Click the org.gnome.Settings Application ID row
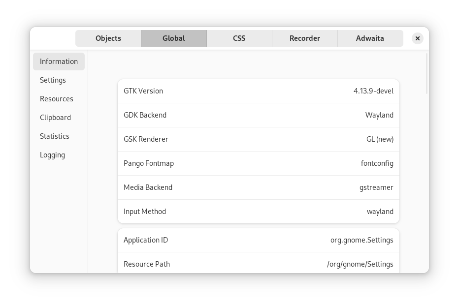The image size is (459, 306). point(258,240)
